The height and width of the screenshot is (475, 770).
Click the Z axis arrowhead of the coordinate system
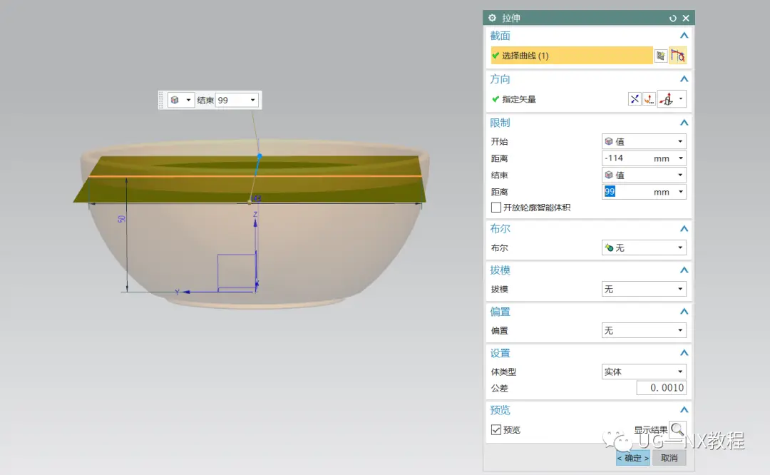pyautogui.click(x=255, y=223)
